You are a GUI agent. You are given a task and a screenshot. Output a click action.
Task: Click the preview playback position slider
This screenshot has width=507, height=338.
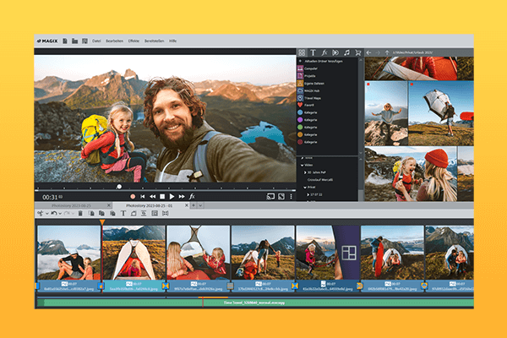point(119,186)
